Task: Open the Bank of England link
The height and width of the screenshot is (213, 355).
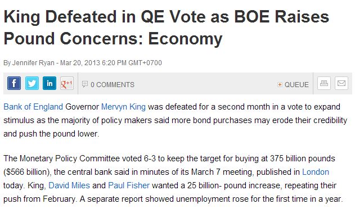Action: pyautogui.click(x=33, y=107)
